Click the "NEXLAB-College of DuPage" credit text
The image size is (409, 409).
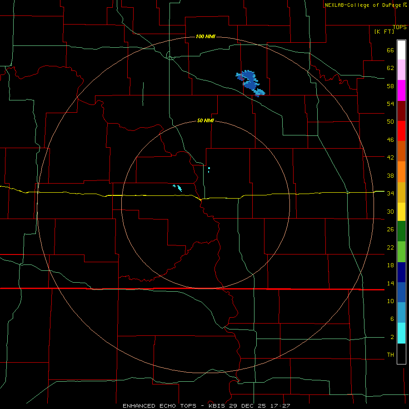363,5
